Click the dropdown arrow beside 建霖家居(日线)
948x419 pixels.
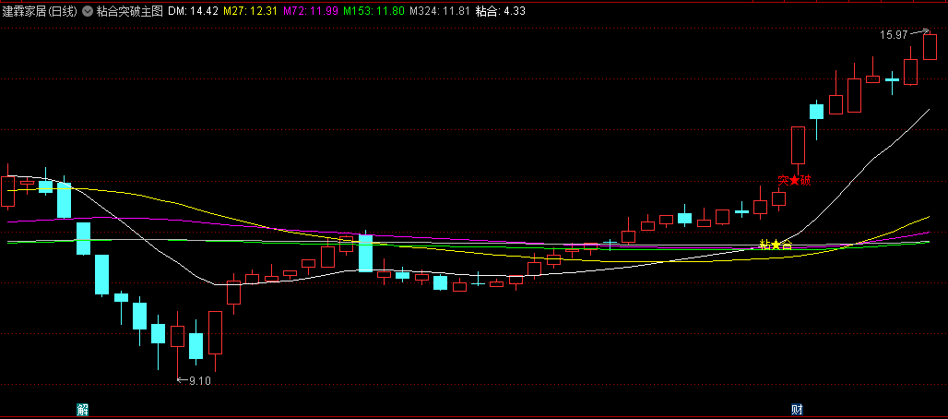[x=88, y=11]
